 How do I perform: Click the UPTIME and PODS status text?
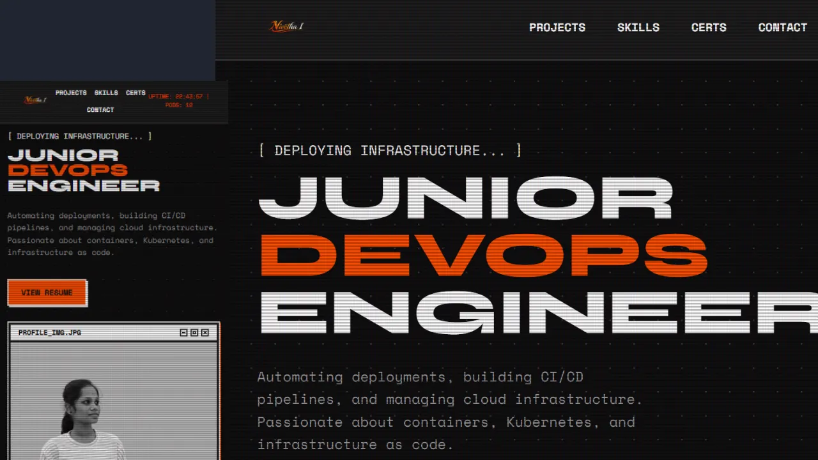(x=179, y=100)
